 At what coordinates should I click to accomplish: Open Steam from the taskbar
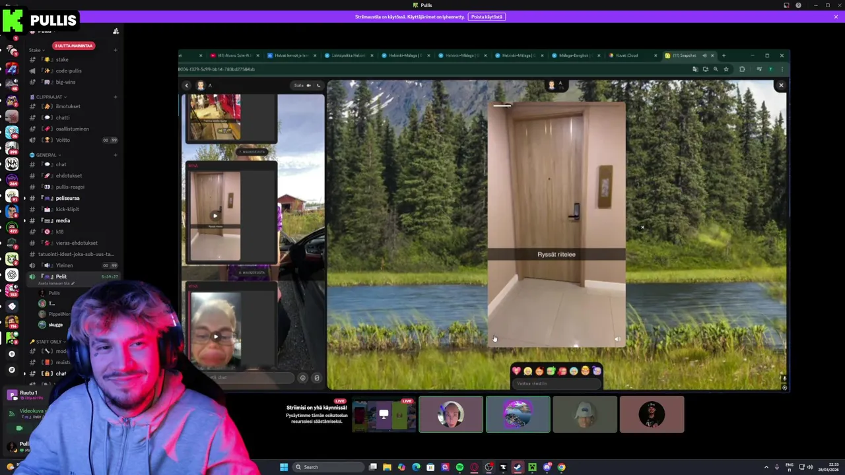point(517,467)
